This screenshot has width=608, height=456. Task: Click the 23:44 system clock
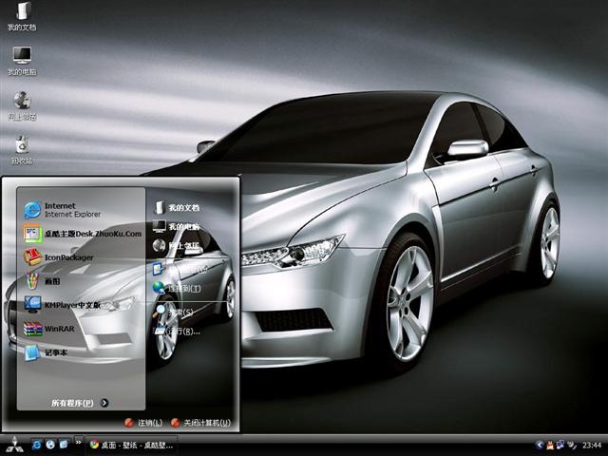click(x=591, y=446)
